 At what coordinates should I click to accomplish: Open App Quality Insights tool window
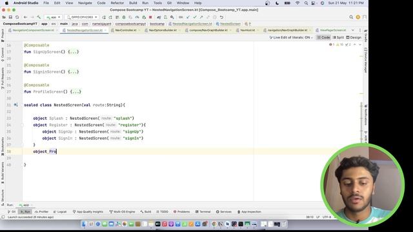tap(88, 212)
